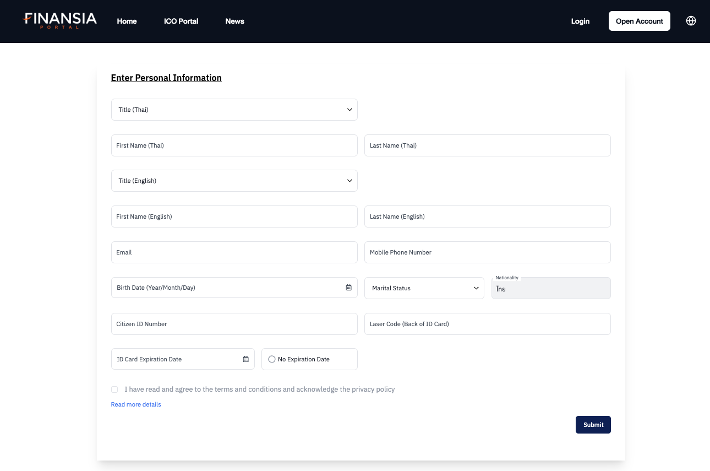
Task: Expand the Title (English) dropdown
Action: pyautogui.click(x=234, y=181)
